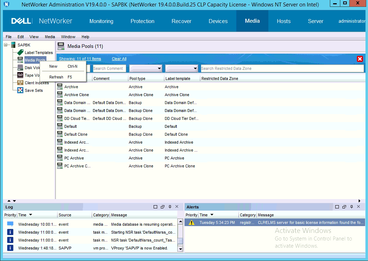Collapse the SAPBK tree node
The height and width of the screenshot is (261, 368).
click(6, 45)
